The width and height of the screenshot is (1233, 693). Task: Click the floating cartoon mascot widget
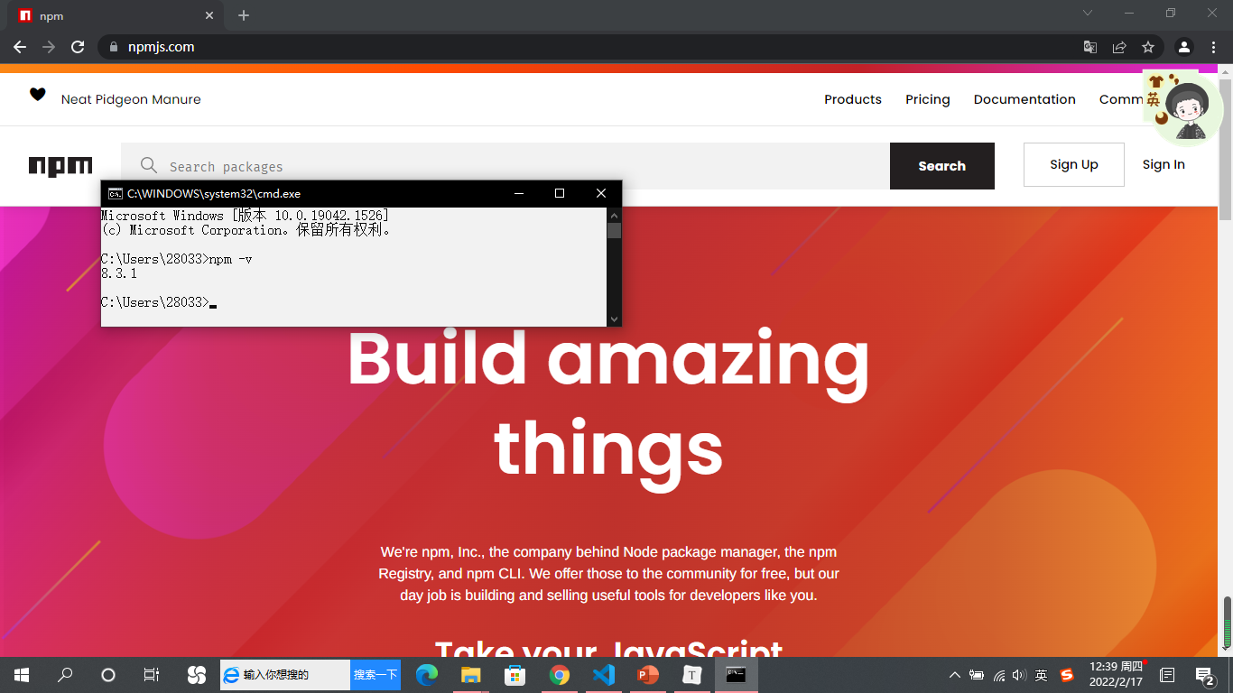click(x=1182, y=108)
